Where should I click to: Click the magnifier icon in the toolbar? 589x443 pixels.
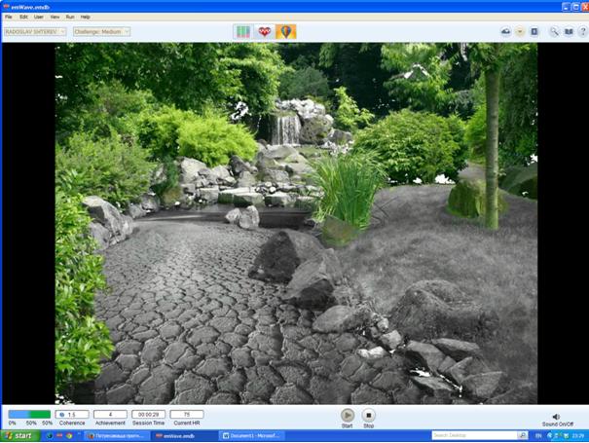[554, 32]
